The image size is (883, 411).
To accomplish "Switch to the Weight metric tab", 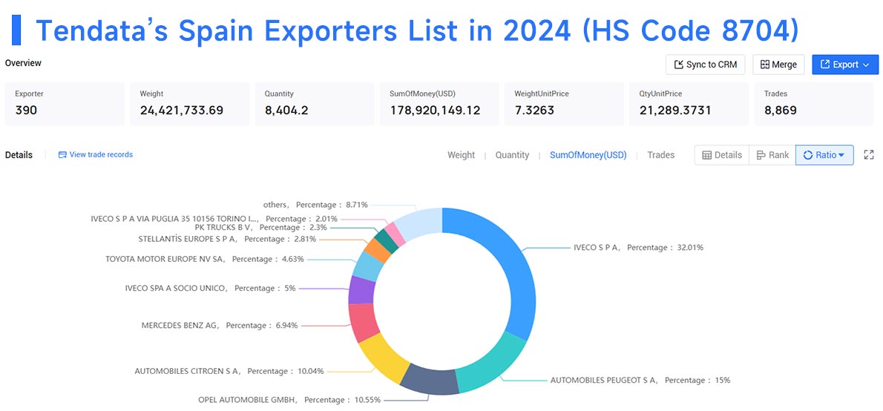I will (462, 155).
